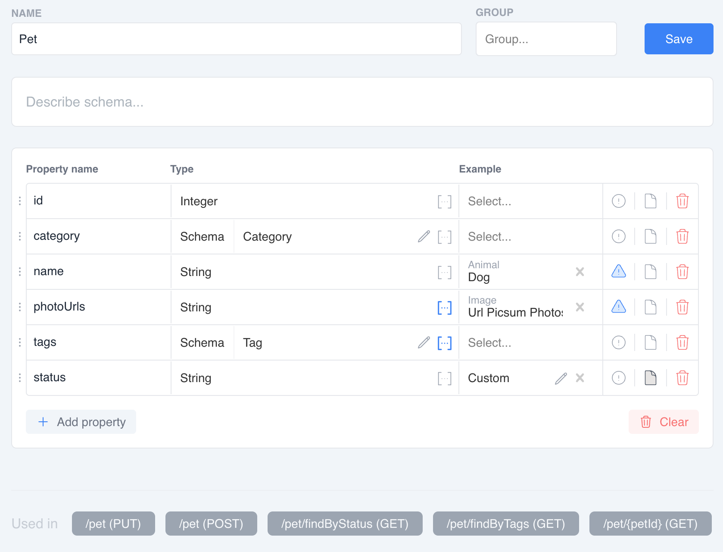
Task: Open the filled document icon on status row
Action: click(651, 378)
